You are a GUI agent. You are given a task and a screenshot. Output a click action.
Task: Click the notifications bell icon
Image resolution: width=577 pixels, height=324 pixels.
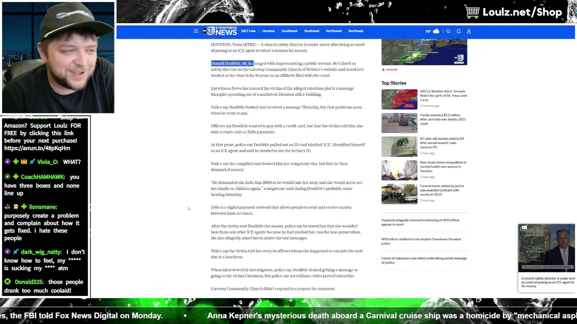(458, 31)
